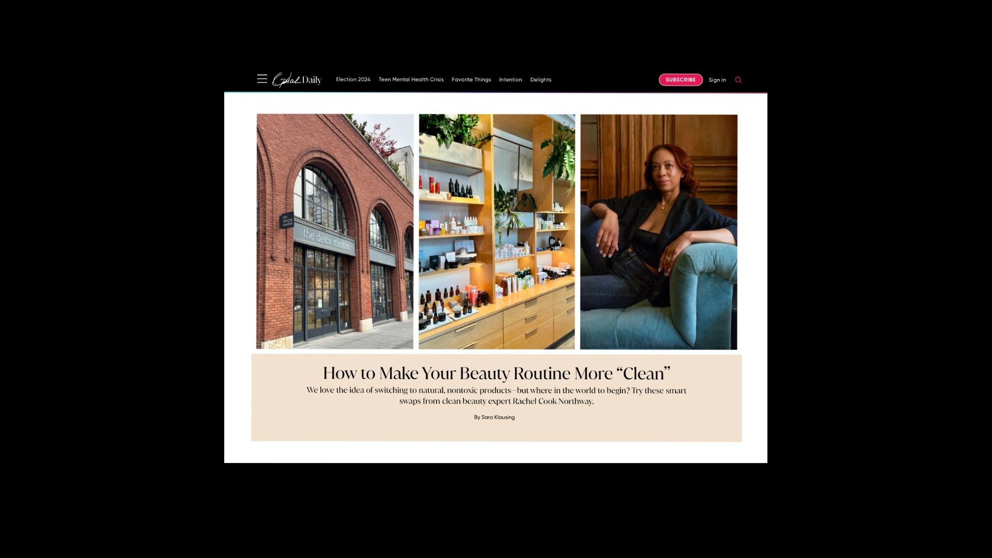Open the Delights section
This screenshot has width=992, height=558.
point(540,80)
